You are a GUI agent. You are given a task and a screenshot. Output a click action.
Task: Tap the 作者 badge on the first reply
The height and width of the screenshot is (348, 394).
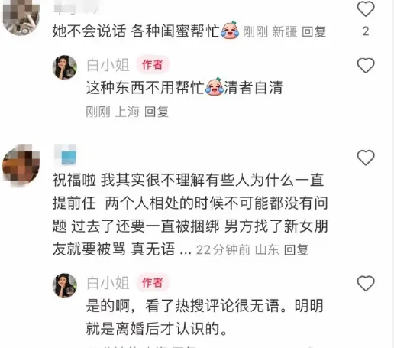pos(152,64)
